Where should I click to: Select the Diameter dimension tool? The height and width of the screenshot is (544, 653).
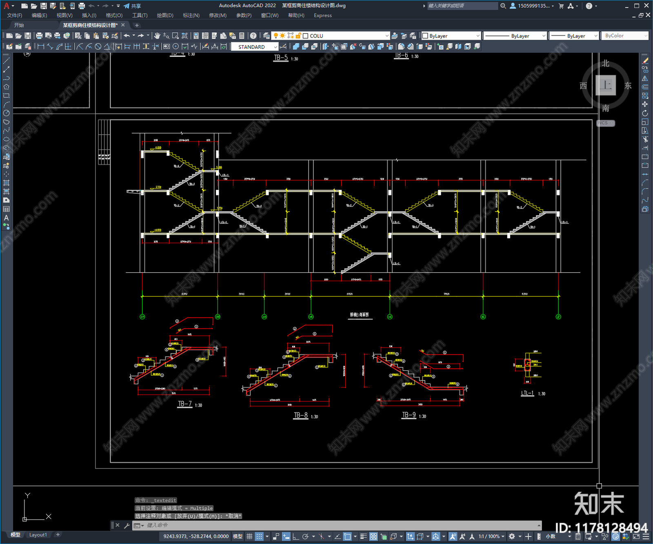tap(98, 46)
